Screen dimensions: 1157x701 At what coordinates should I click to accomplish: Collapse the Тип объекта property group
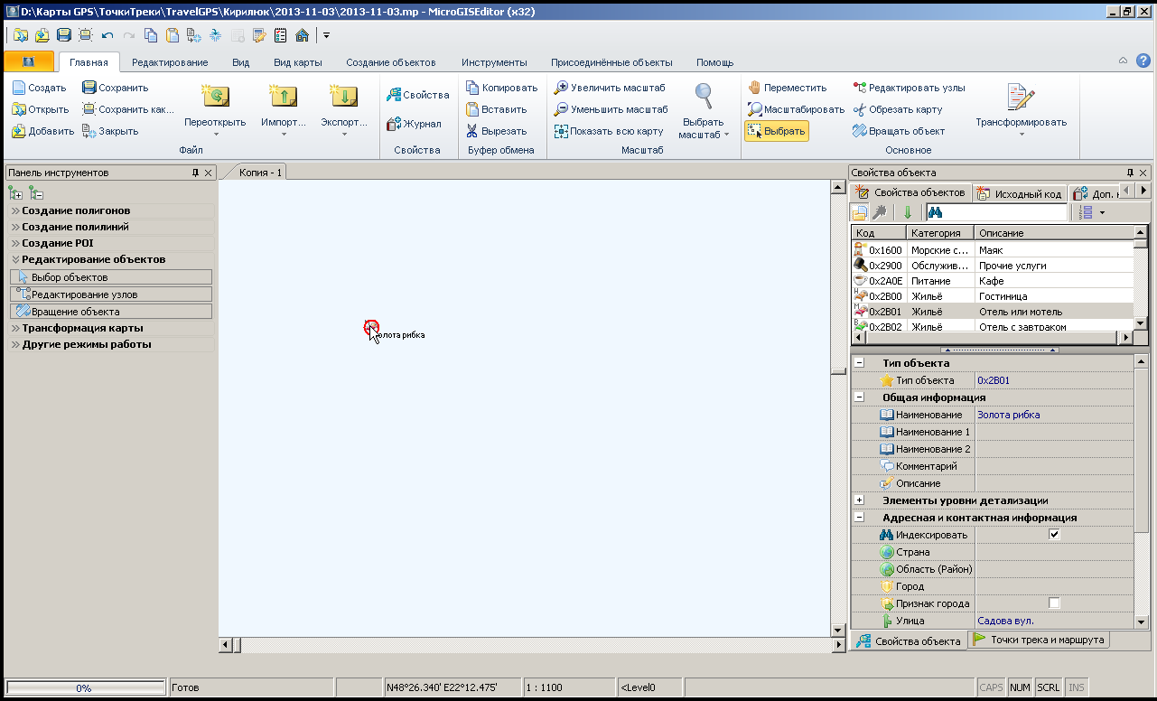[860, 363]
